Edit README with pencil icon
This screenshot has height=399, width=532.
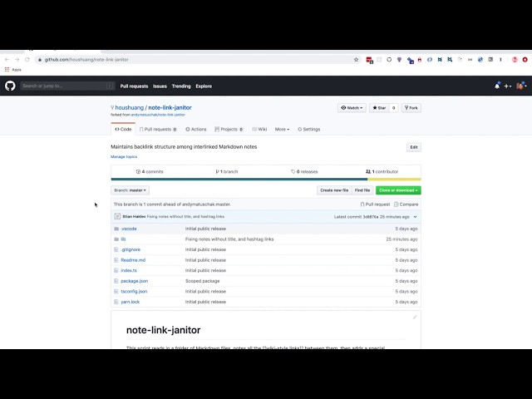415,317
